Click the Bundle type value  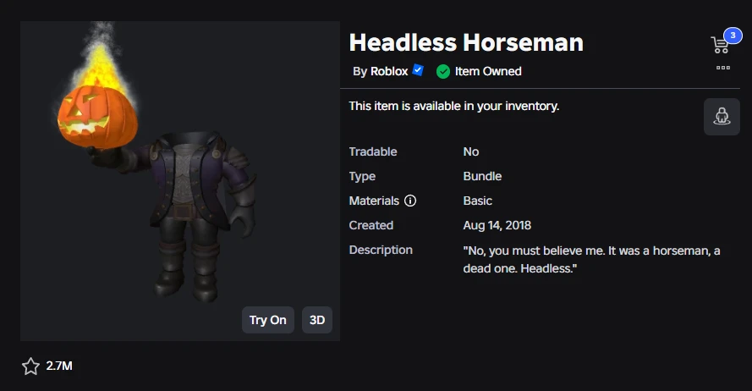pyautogui.click(x=482, y=176)
